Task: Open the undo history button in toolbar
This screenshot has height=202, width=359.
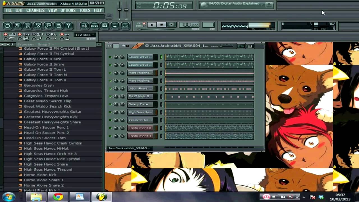Action: [x=7, y=26]
